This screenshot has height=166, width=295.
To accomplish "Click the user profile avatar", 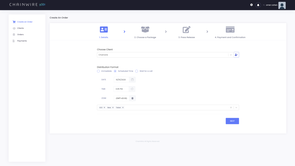I will [282, 5].
